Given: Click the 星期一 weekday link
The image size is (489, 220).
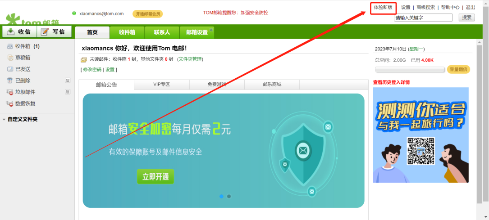Looking at the screenshot, I should (416, 49).
